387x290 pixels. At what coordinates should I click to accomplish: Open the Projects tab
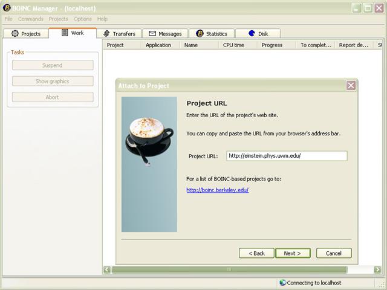point(26,34)
